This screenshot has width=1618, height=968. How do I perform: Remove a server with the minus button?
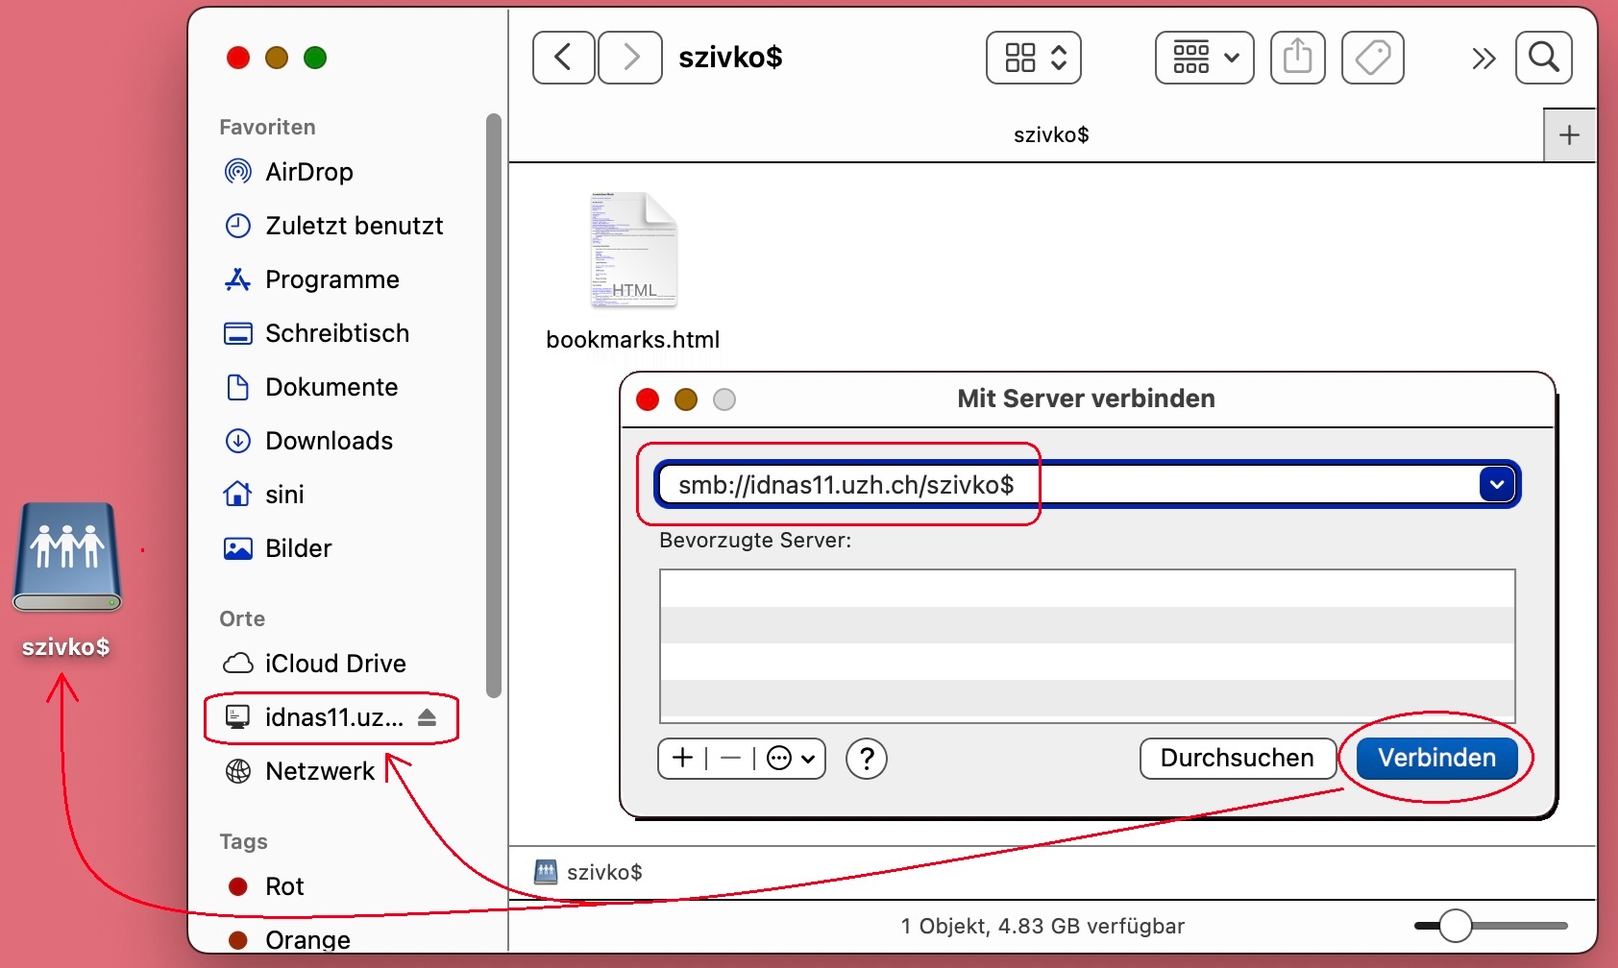(x=731, y=759)
